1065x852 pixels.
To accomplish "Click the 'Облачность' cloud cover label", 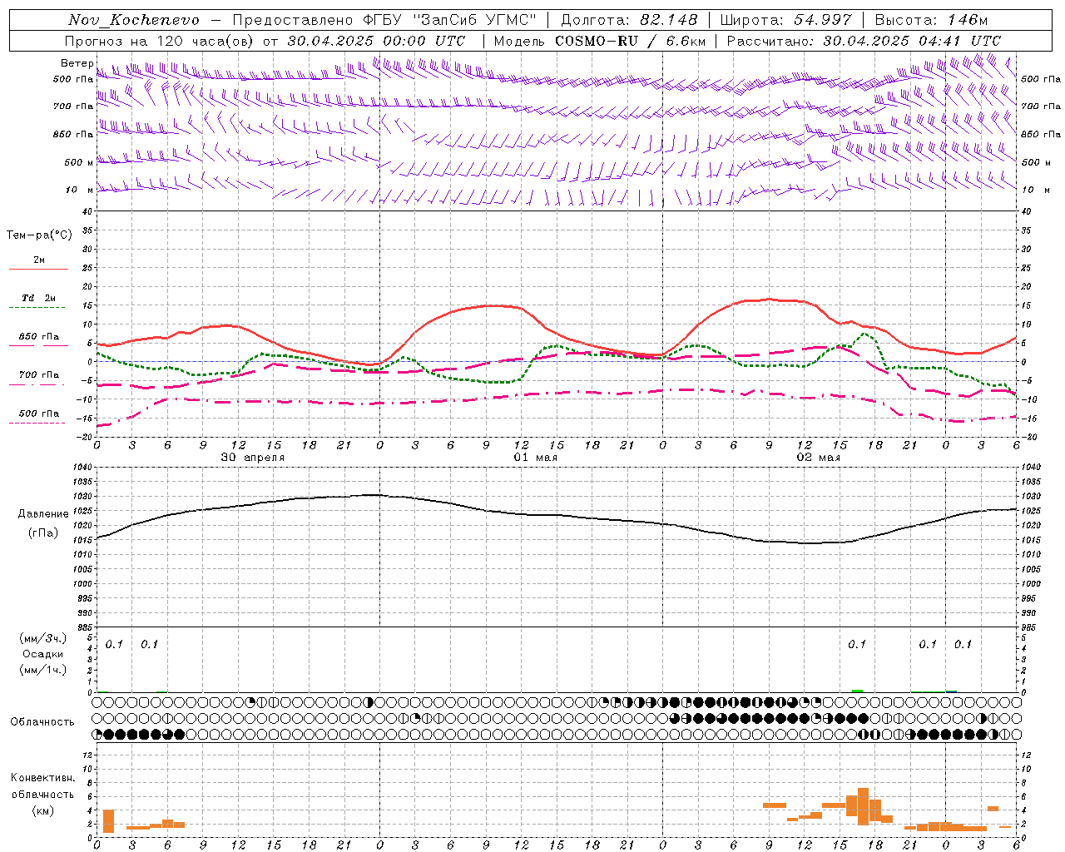I will pyautogui.click(x=42, y=721).
